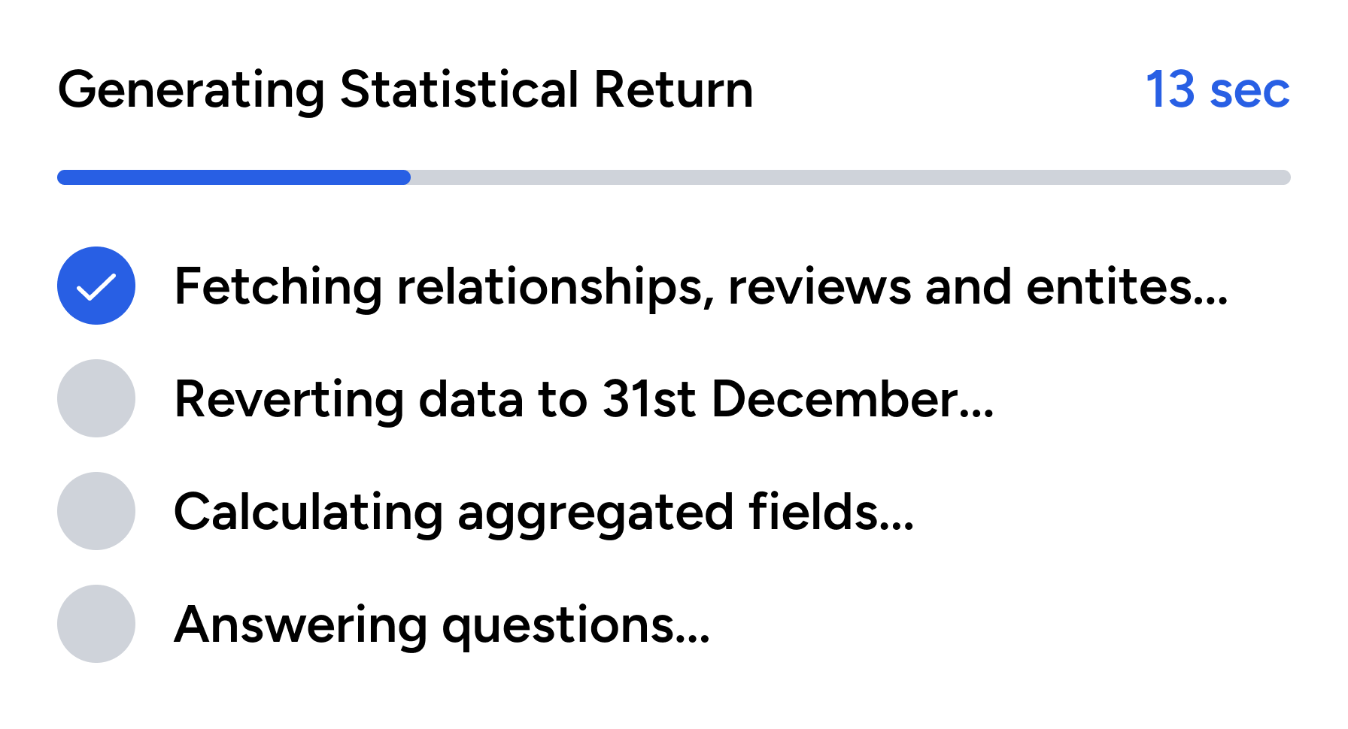Click the Fetching relationships step text
Image resolution: width=1348 pixels, height=729 pixels.
[701, 287]
